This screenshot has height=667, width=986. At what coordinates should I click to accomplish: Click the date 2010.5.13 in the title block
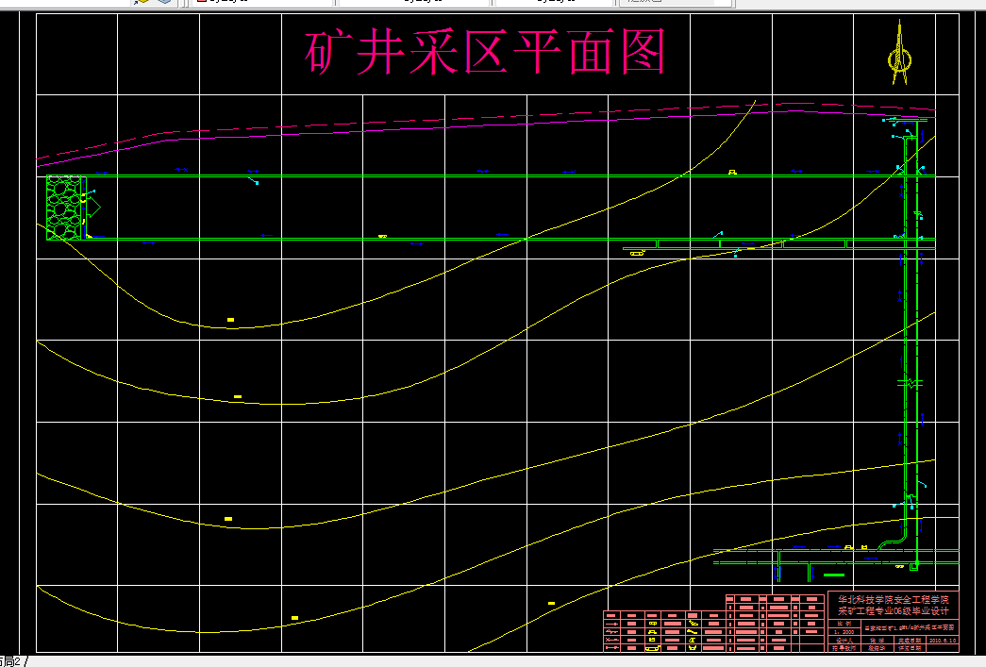pos(941,641)
